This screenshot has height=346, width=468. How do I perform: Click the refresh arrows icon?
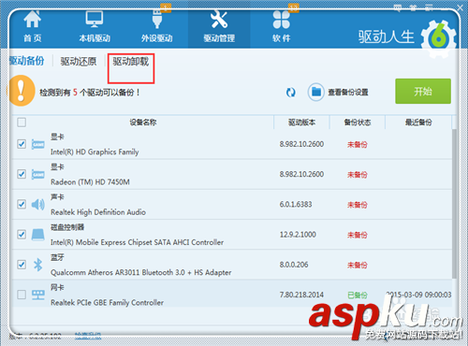pyautogui.click(x=291, y=93)
